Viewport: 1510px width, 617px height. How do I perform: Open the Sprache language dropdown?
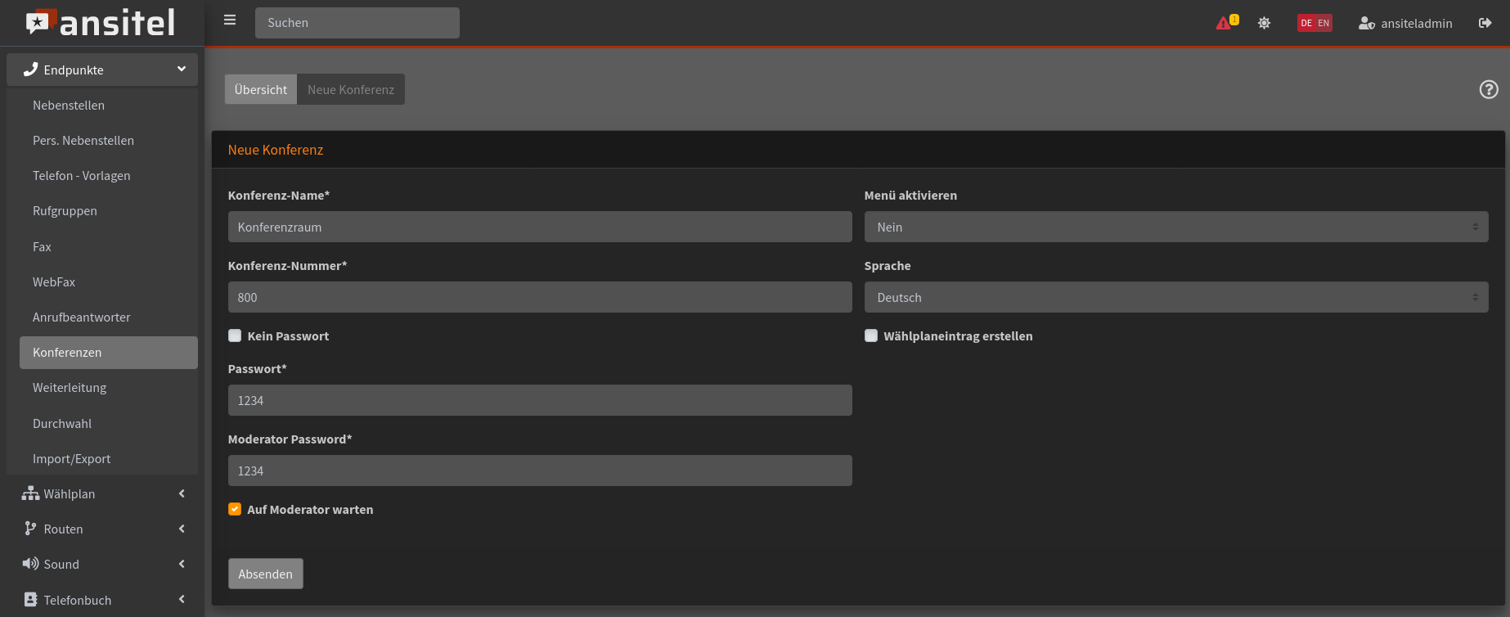click(1175, 297)
